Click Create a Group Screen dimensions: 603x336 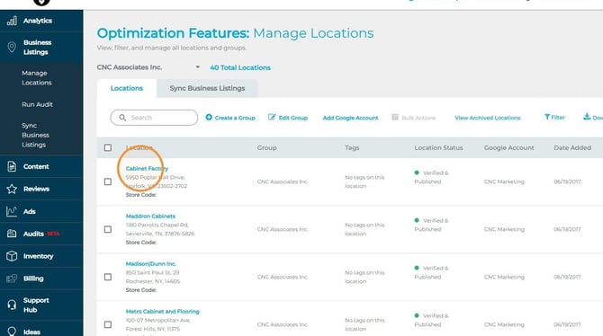(235, 118)
